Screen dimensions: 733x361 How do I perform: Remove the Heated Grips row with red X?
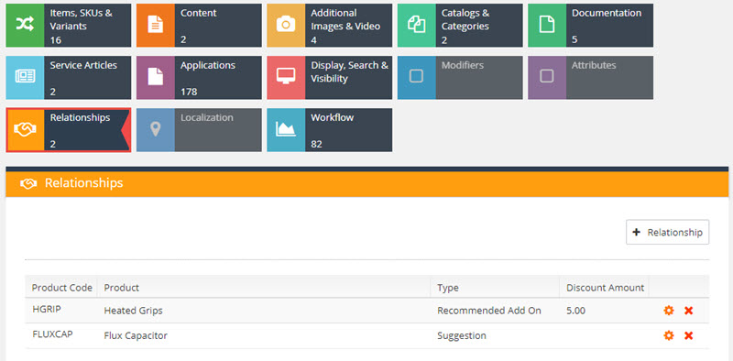(689, 311)
